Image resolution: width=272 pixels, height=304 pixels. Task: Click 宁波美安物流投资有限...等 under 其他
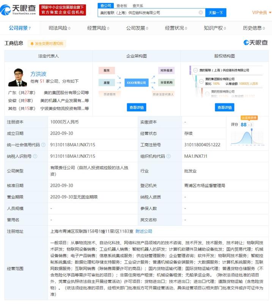click(64, 108)
